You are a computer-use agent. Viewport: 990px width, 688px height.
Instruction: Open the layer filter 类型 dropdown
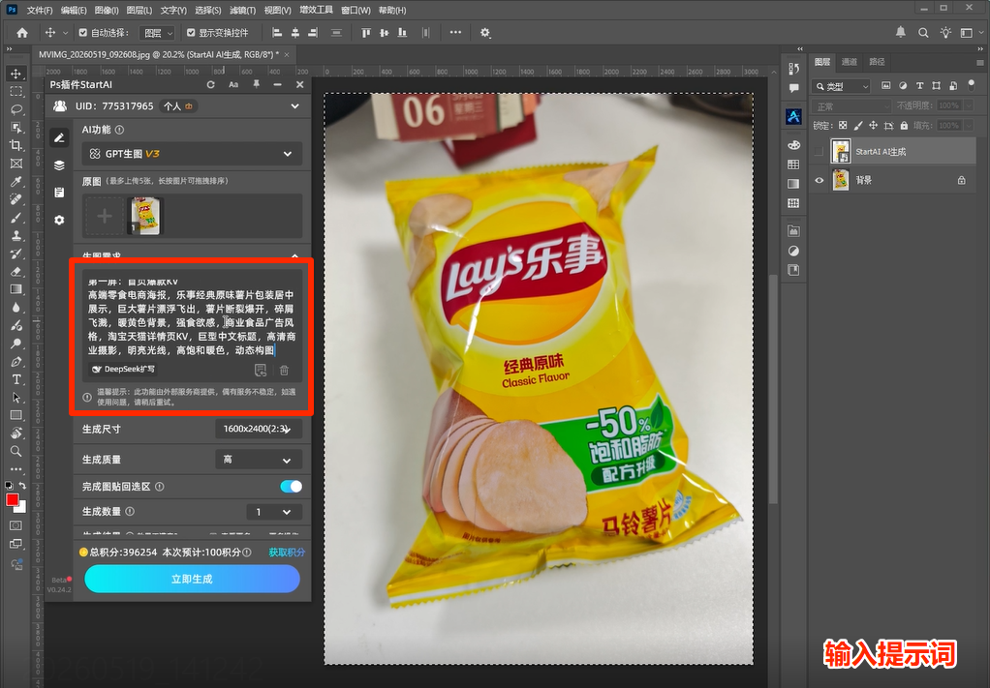[x=842, y=86]
